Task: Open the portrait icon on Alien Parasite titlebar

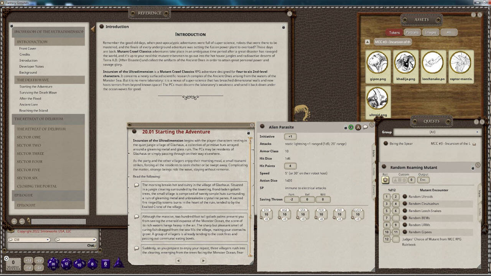Action: 358,128
